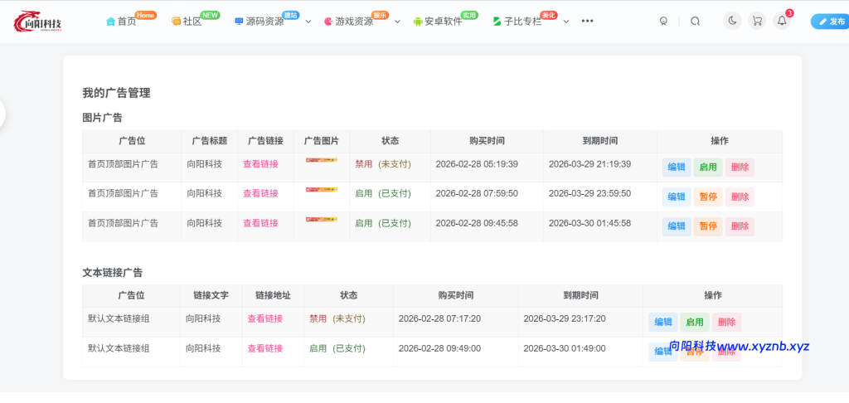Image resolution: width=849 pixels, height=403 pixels.
Task: Expand the 子比专栏 dropdown chevron
Action: [565, 22]
